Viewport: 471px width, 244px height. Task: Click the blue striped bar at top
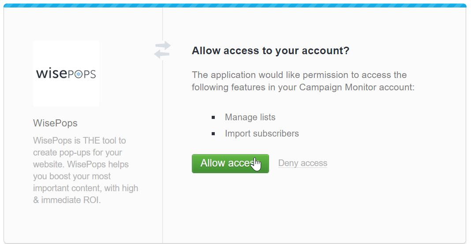[x=235, y=6]
